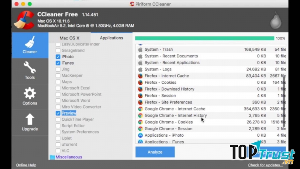This screenshot has width=300, height=169.
Task: Uncheck the iPhoto checkbox
Action: coord(58,57)
